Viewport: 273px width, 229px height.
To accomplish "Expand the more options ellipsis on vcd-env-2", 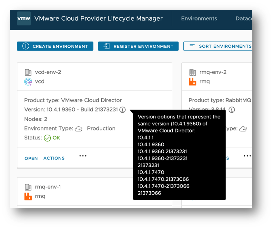I will pos(83,156).
